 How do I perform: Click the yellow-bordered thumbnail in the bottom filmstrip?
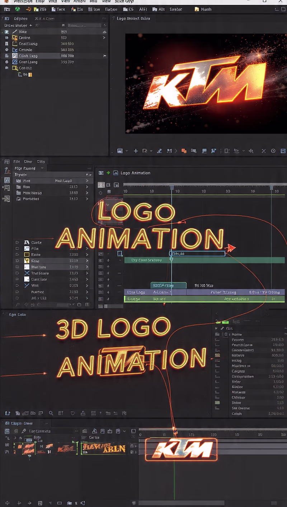pyautogui.click(x=104, y=448)
